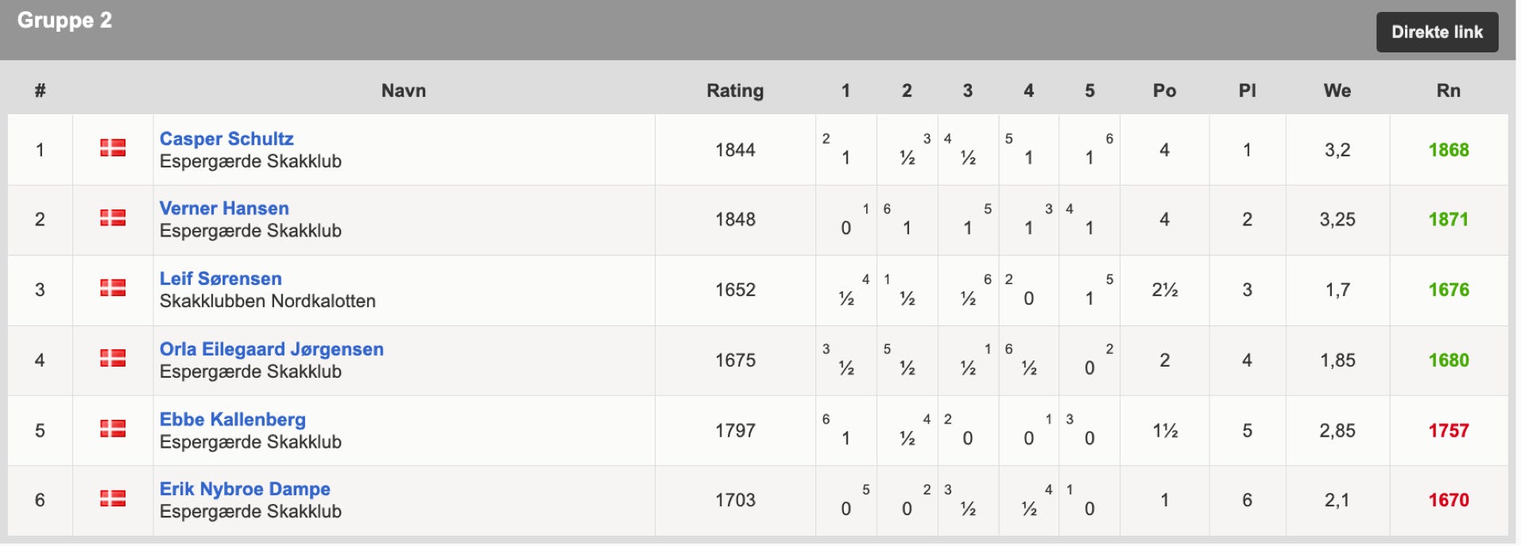Screen dimensions: 1521x546
Task: Open Erik Nybroe Dampe's player profile
Action: point(245,489)
